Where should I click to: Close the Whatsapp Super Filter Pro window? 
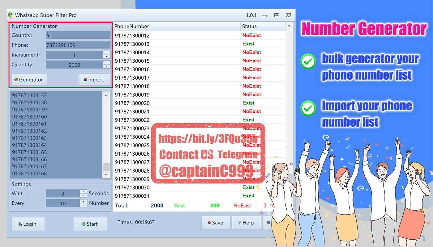(x=289, y=15)
